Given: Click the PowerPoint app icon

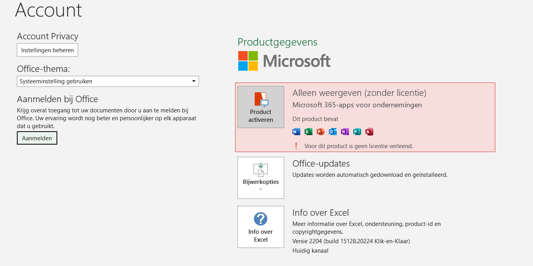Looking at the screenshot, I should (x=321, y=132).
